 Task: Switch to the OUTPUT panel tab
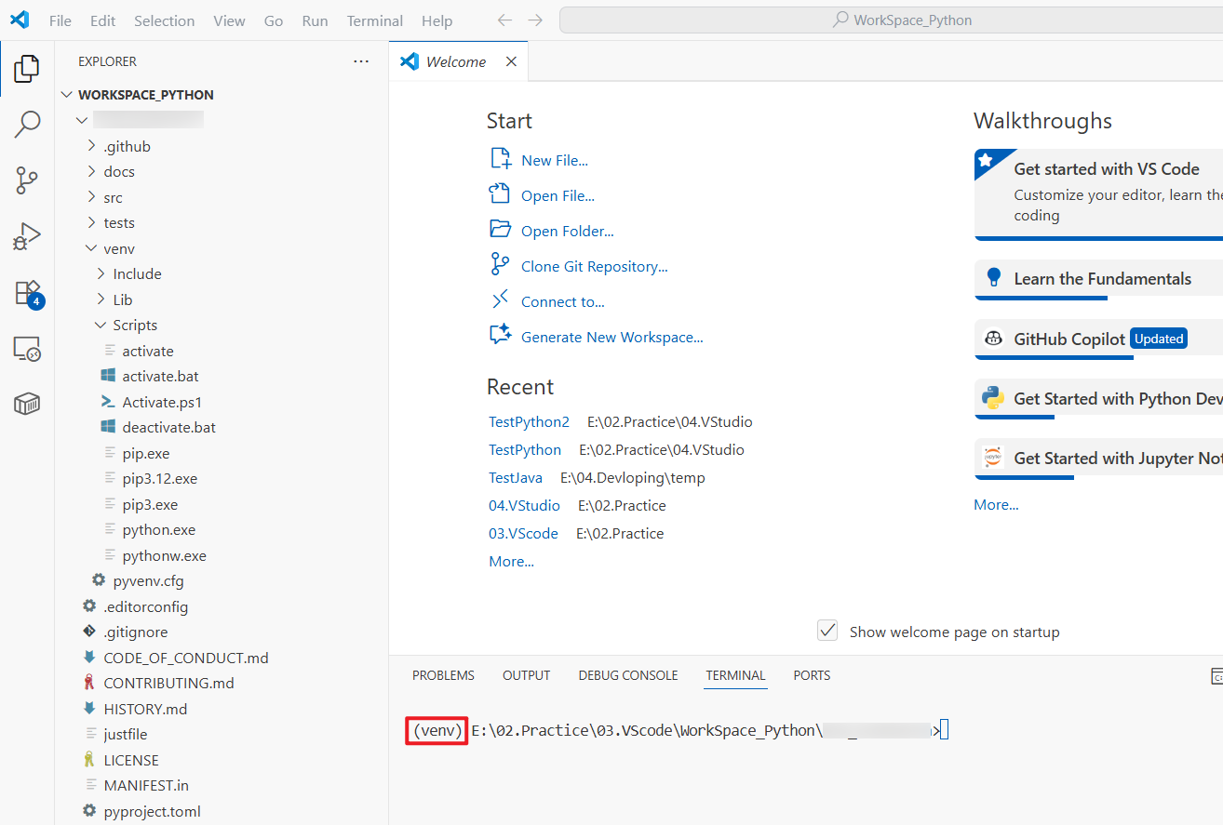pyautogui.click(x=527, y=675)
